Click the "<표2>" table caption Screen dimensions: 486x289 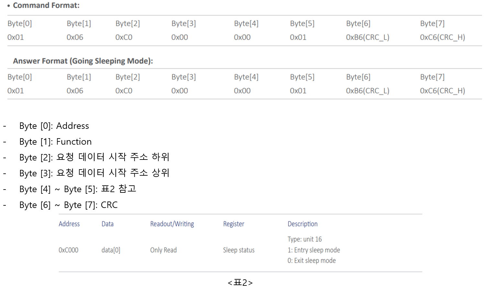[x=240, y=283]
